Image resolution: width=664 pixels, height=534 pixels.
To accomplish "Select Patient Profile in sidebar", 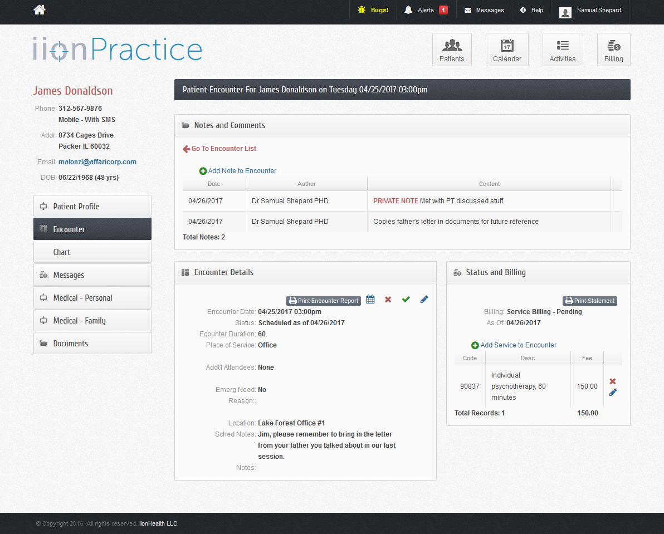I will (x=92, y=207).
